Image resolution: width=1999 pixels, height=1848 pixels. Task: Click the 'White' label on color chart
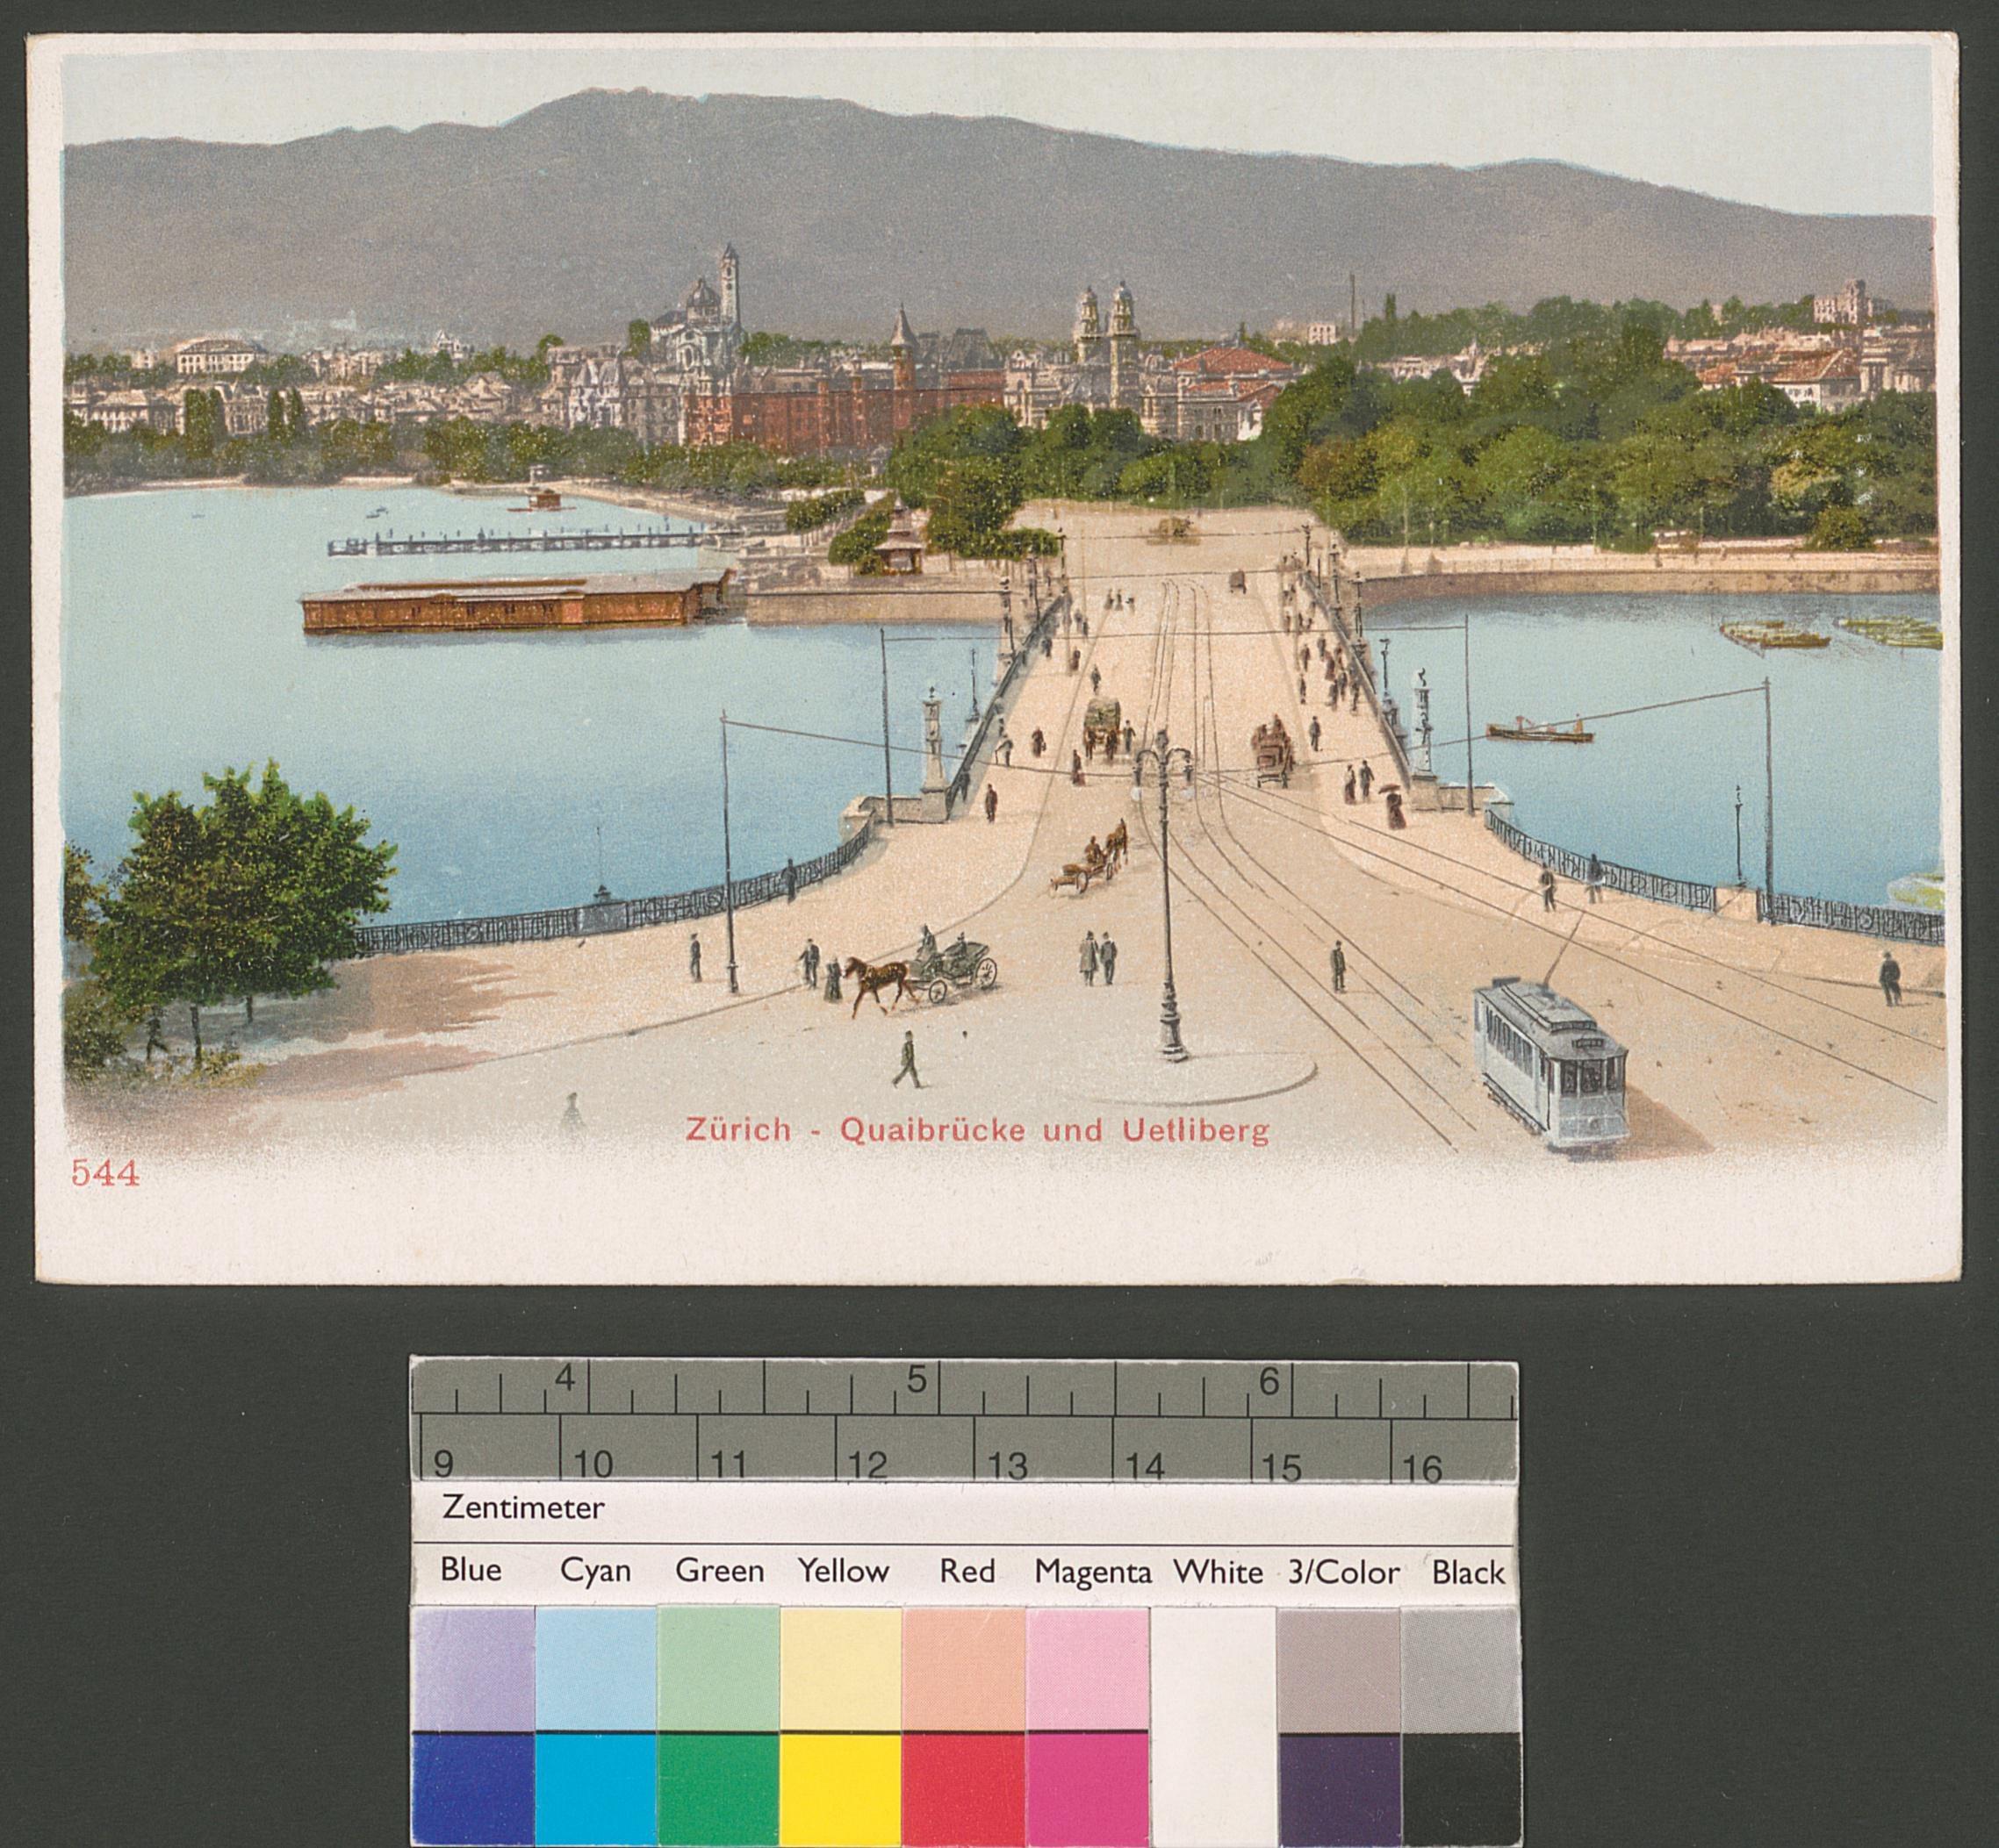point(1218,1573)
